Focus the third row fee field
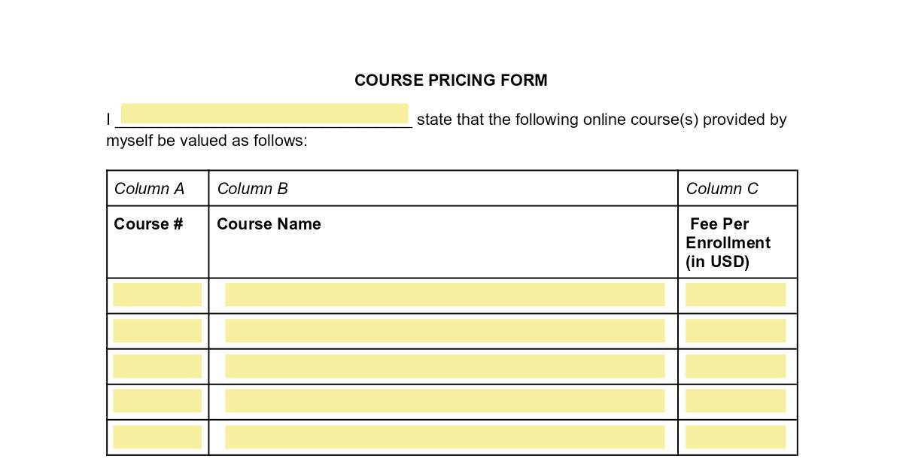The width and height of the screenshot is (903, 474). [735, 366]
